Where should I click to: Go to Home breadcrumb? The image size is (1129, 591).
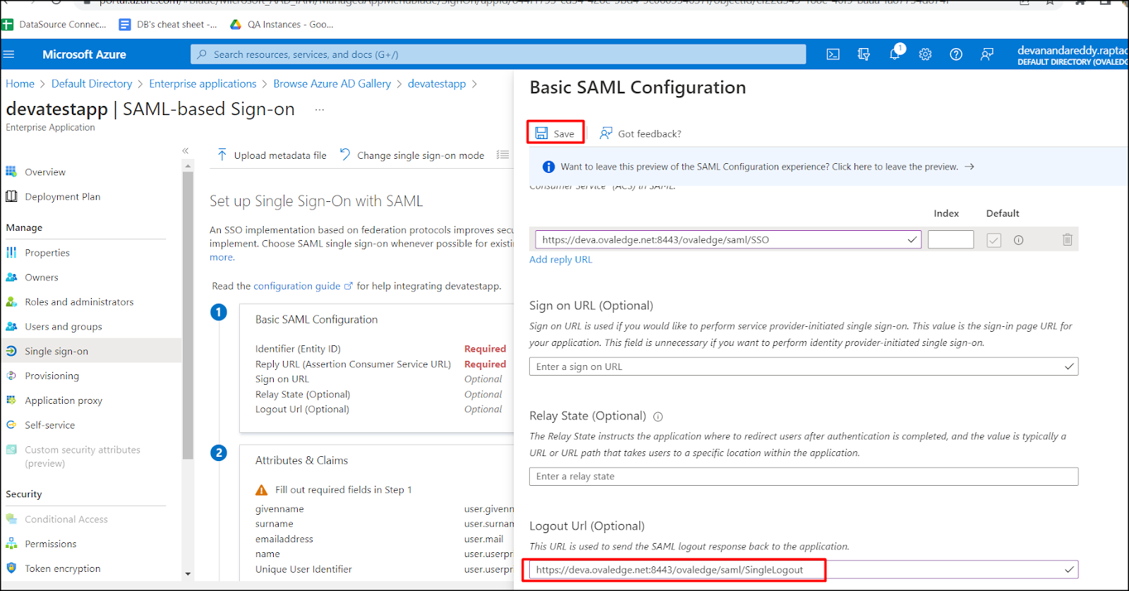(20, 83)
